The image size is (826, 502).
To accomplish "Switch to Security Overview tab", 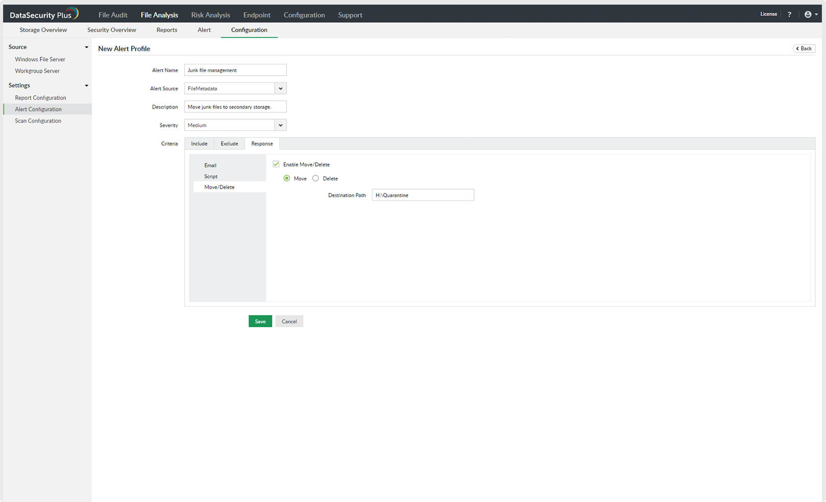I will (x=111, y=30).
